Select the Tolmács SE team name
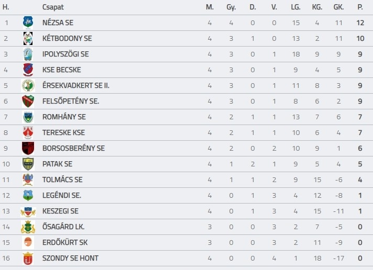The height and width of the screenshot is (270, 373). 62,179
